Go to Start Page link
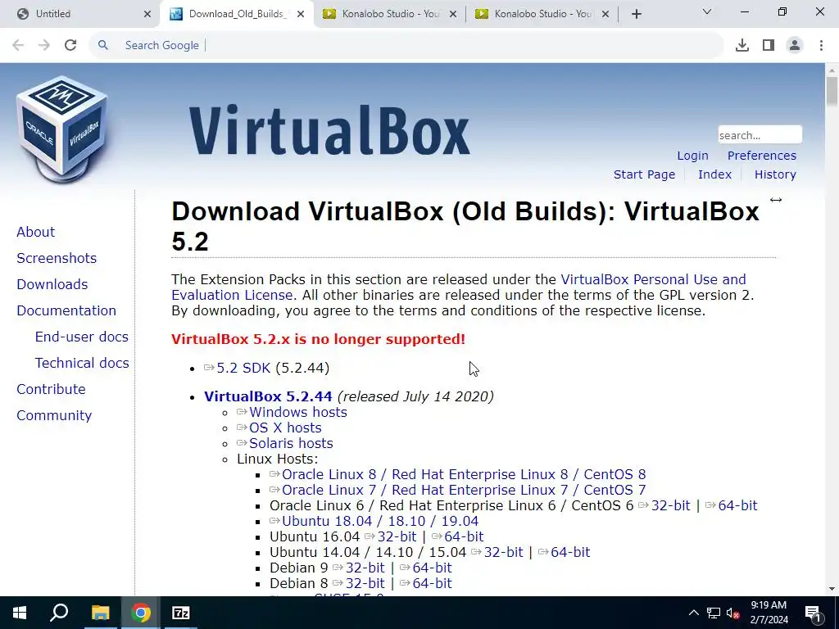Screen dimensions: 839x629 tap(644, 174)
